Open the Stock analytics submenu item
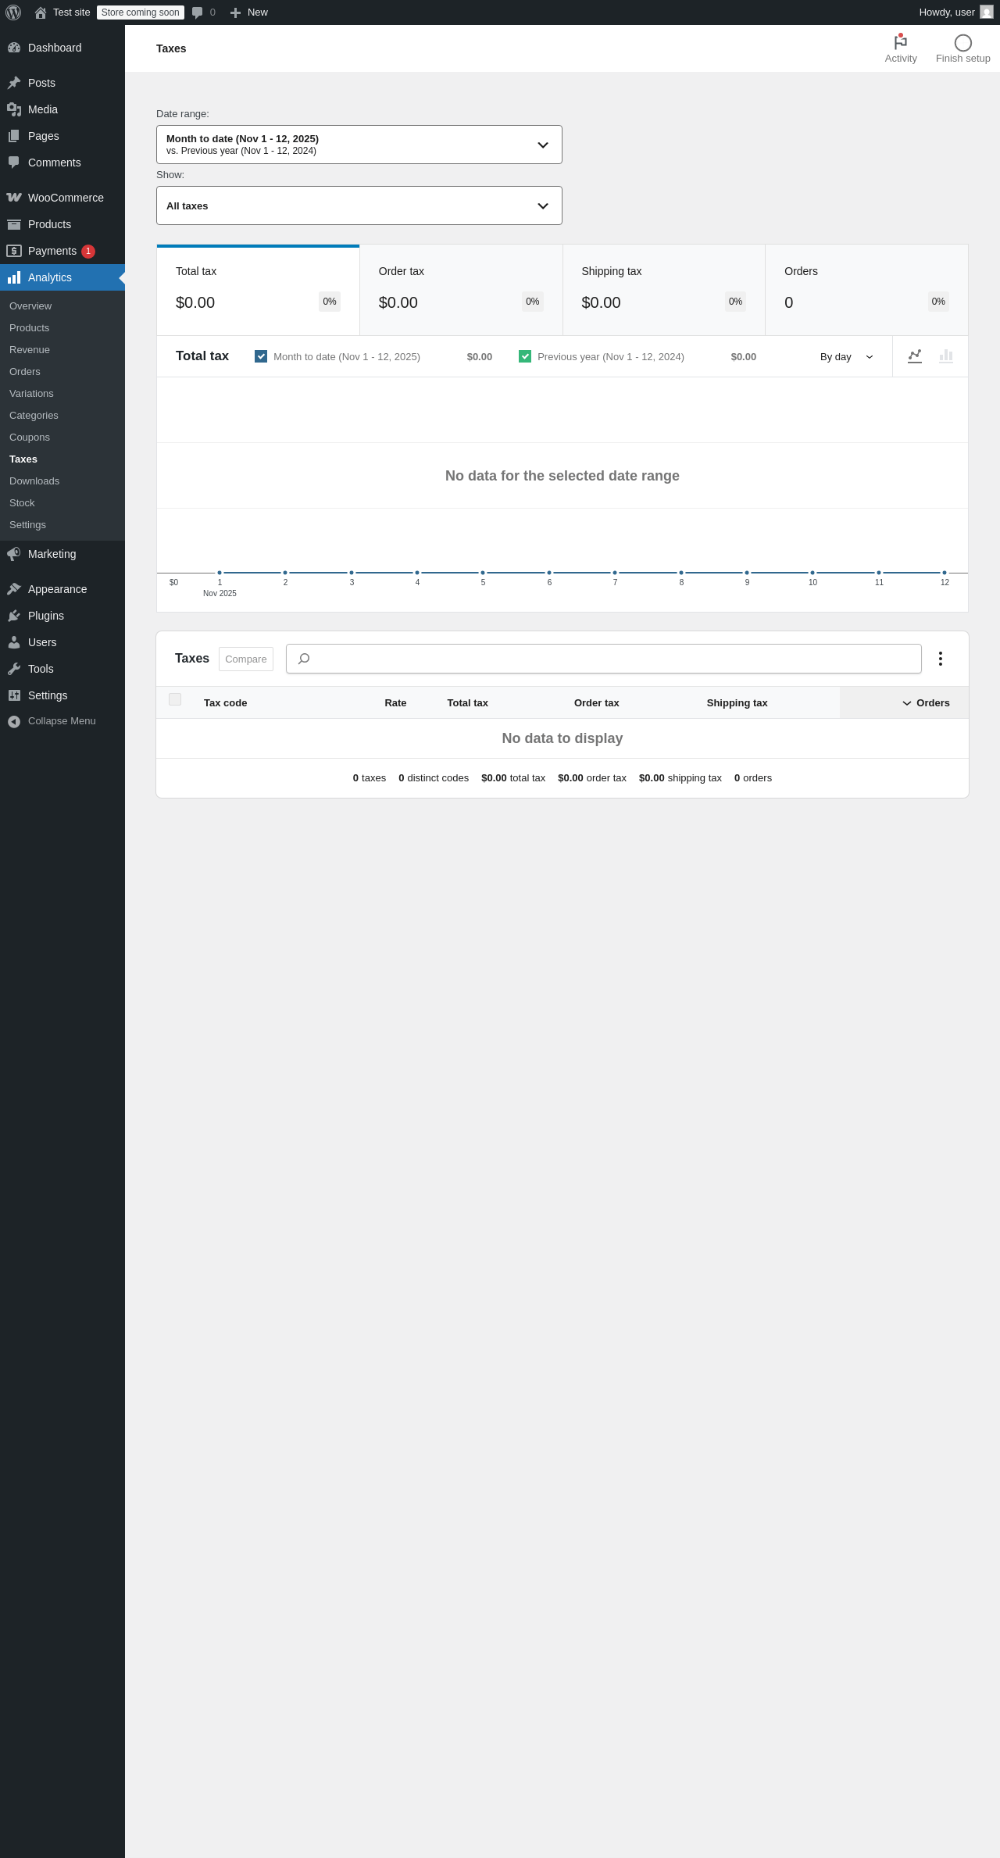The image size is (1000, 1858). 22,503
